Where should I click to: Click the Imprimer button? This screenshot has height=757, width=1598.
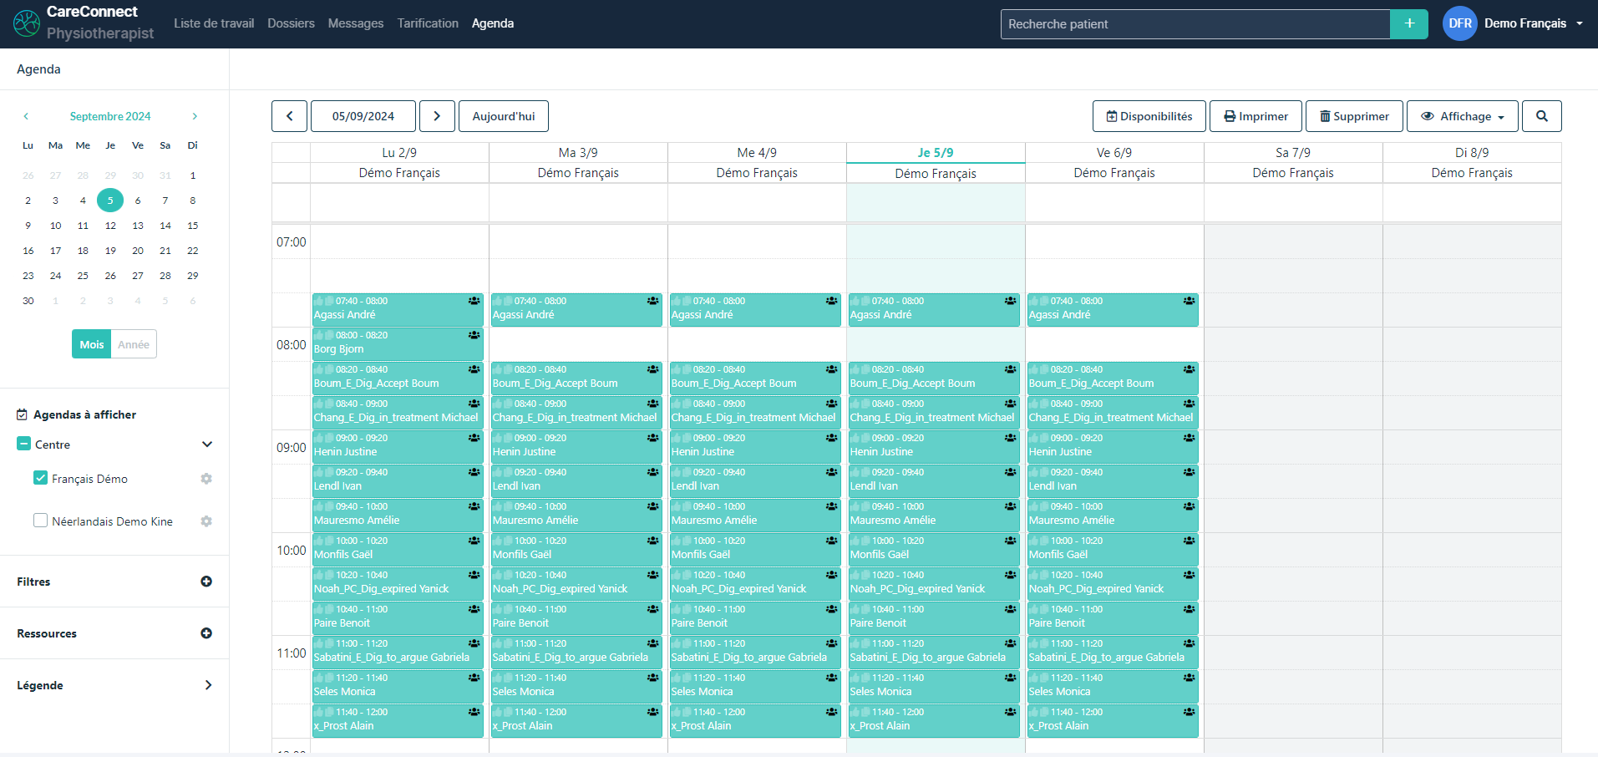[x=1256, y=116]
